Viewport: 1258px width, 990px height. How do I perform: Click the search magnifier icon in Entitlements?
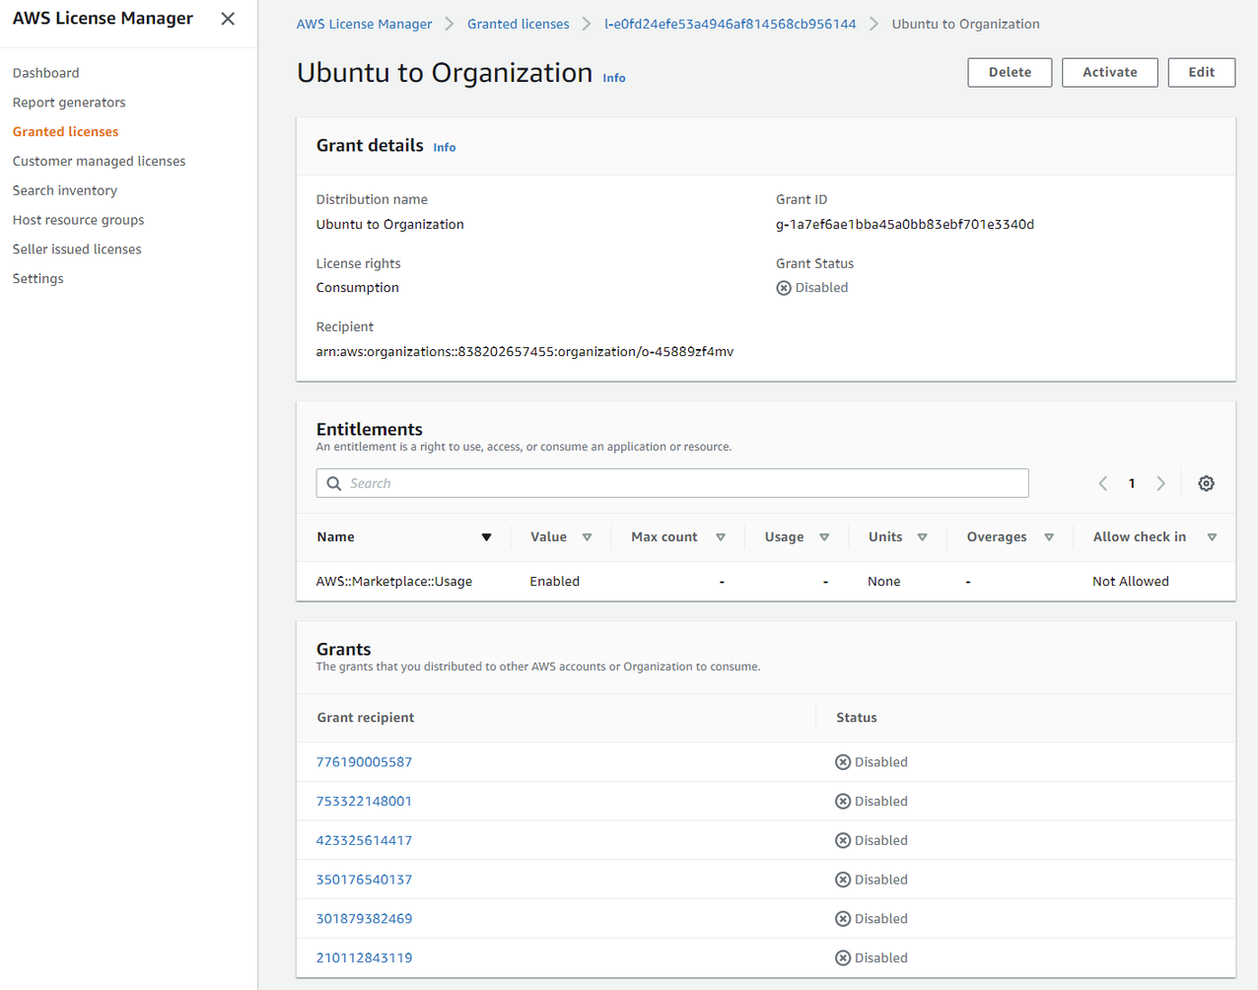334,483
